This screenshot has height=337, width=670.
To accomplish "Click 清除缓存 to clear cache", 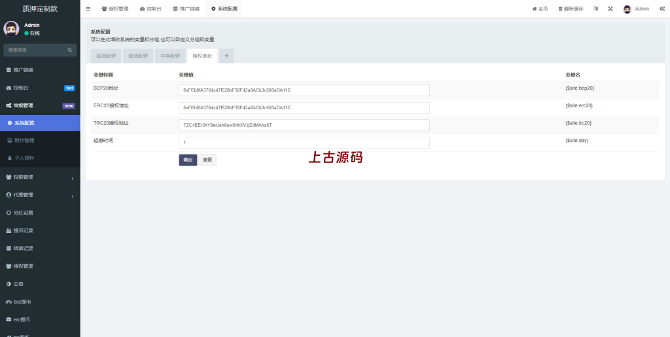I will [x=571, y=9].
